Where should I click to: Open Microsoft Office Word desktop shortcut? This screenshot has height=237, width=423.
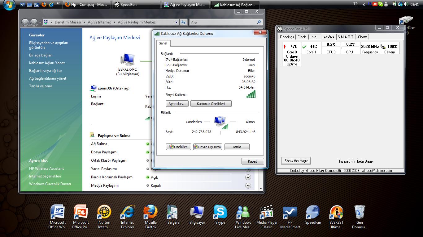(x=58, y=217)
